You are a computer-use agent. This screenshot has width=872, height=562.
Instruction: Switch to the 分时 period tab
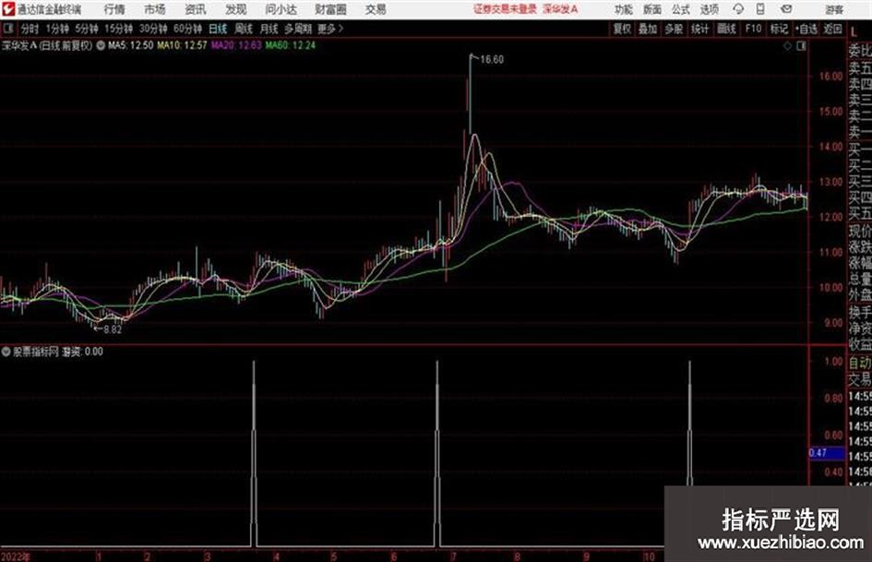click(x=30, y=29)
